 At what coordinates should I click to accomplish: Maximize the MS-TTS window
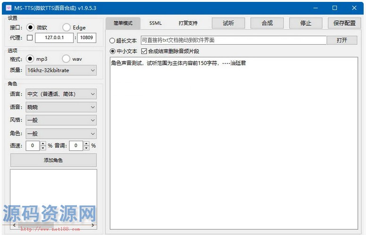coord(335,8)
